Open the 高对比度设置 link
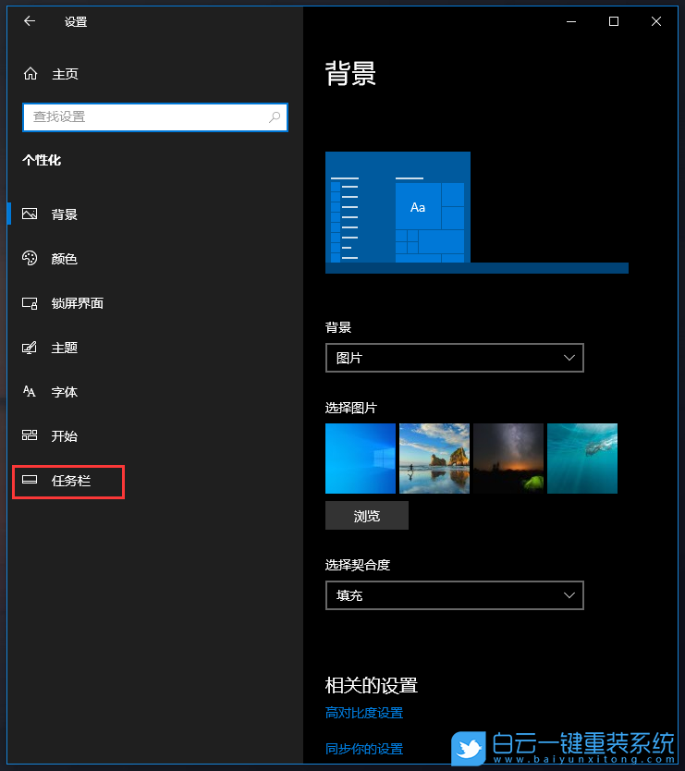The height and width of the screenshot is (771, 685). click(364, 713)
